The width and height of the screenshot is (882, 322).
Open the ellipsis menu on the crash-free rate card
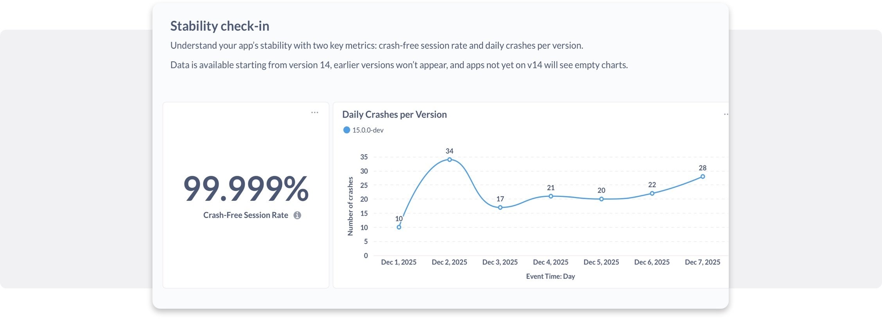(x=315, y=113)
